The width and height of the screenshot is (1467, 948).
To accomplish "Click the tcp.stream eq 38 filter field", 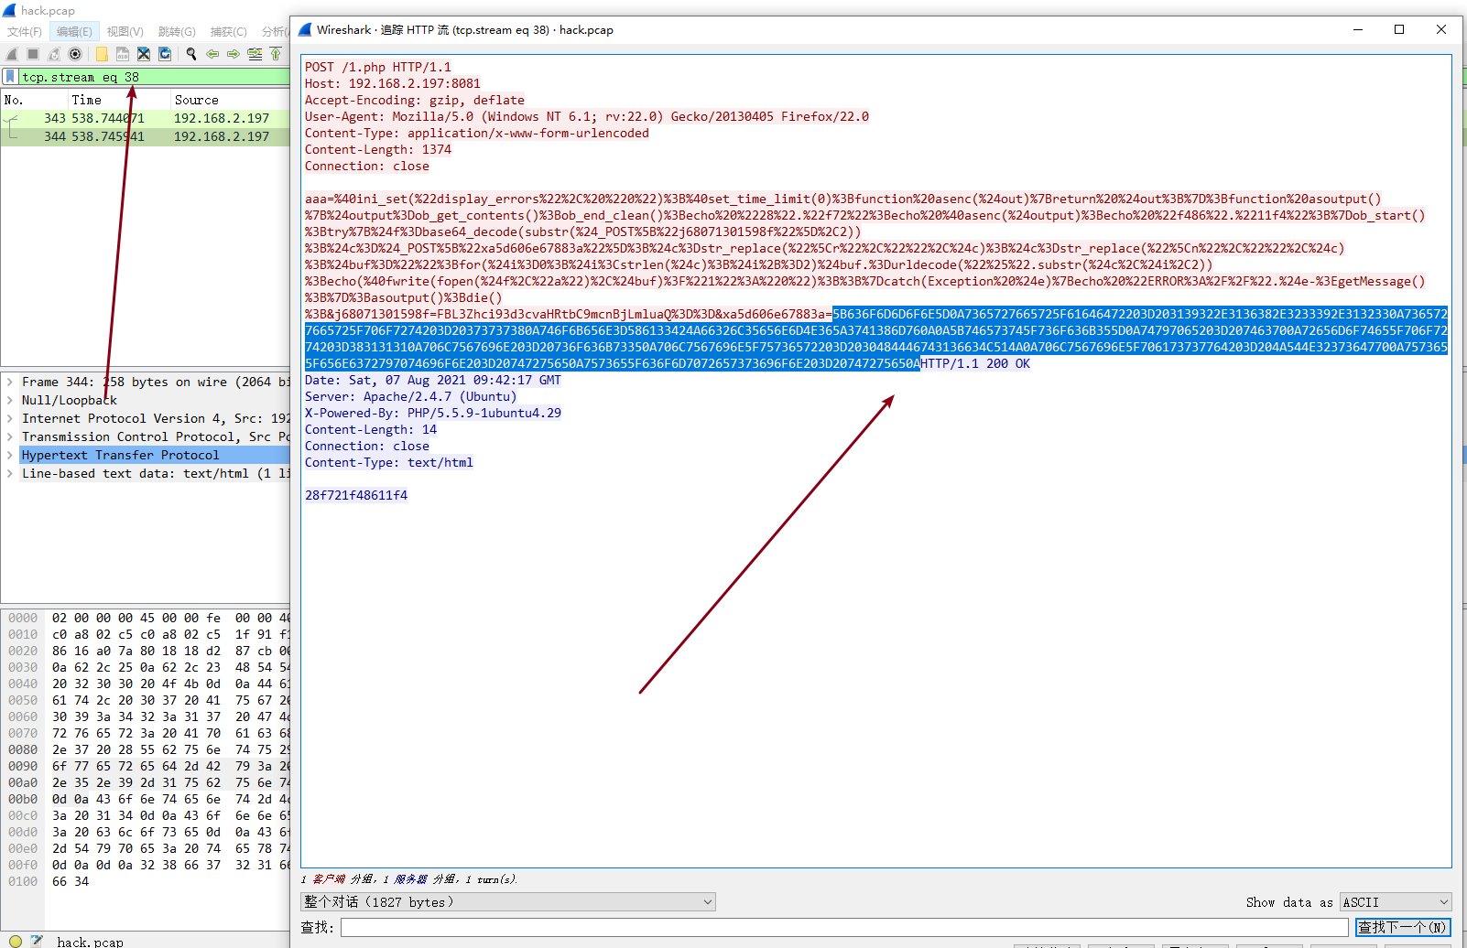I will pos(154,77).
